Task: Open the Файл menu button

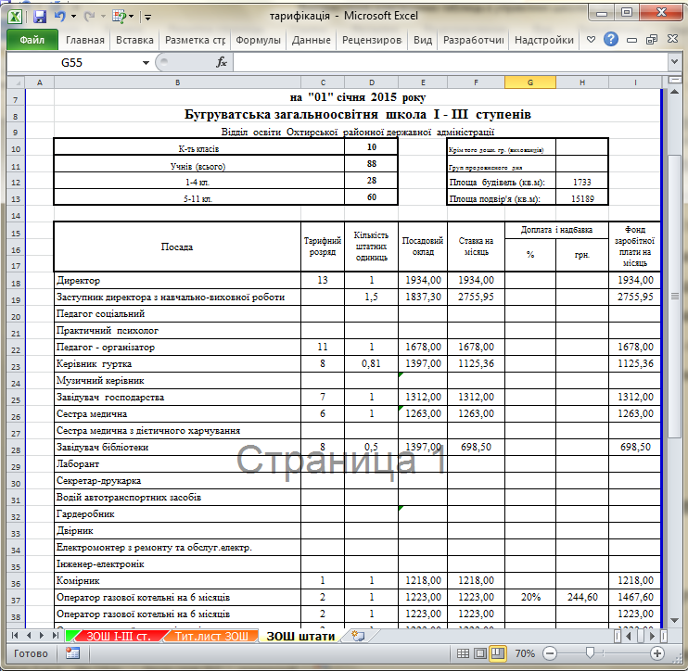Action: [32, 40]
